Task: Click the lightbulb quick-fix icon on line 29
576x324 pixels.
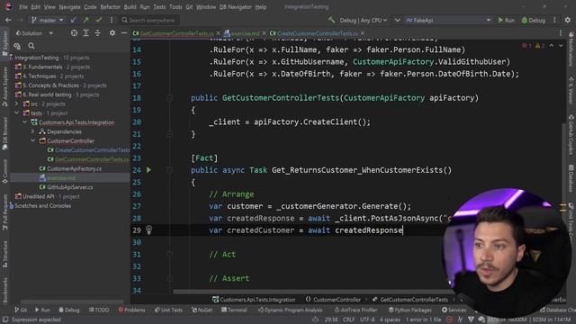Action: [148, 230]
